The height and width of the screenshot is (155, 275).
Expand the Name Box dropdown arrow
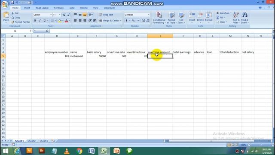click(31, 31)
